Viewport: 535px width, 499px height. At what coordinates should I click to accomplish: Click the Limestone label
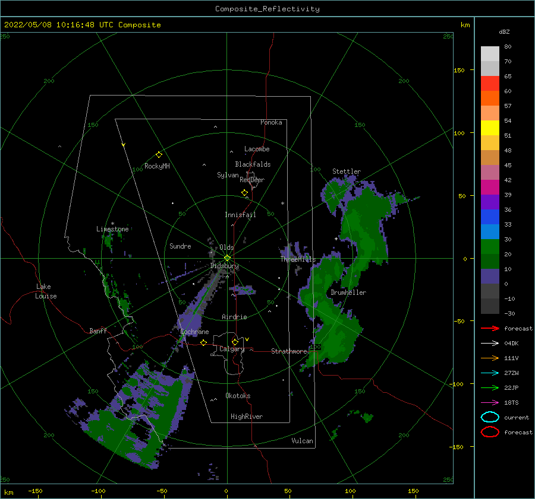[x=112, y=229]
